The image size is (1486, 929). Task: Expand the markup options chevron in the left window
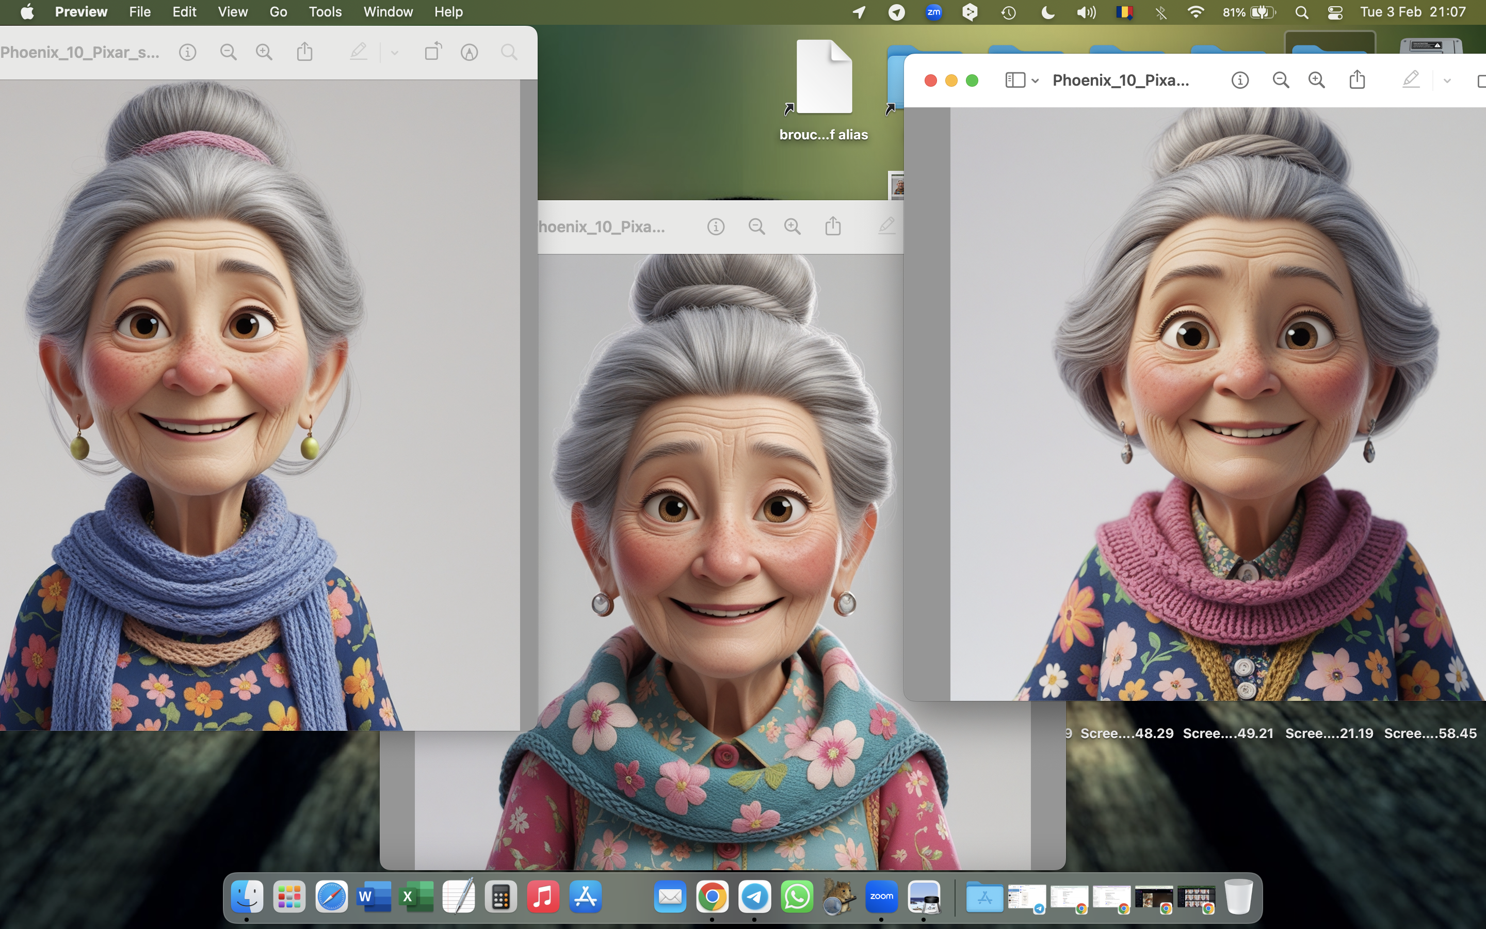(394, 53)
